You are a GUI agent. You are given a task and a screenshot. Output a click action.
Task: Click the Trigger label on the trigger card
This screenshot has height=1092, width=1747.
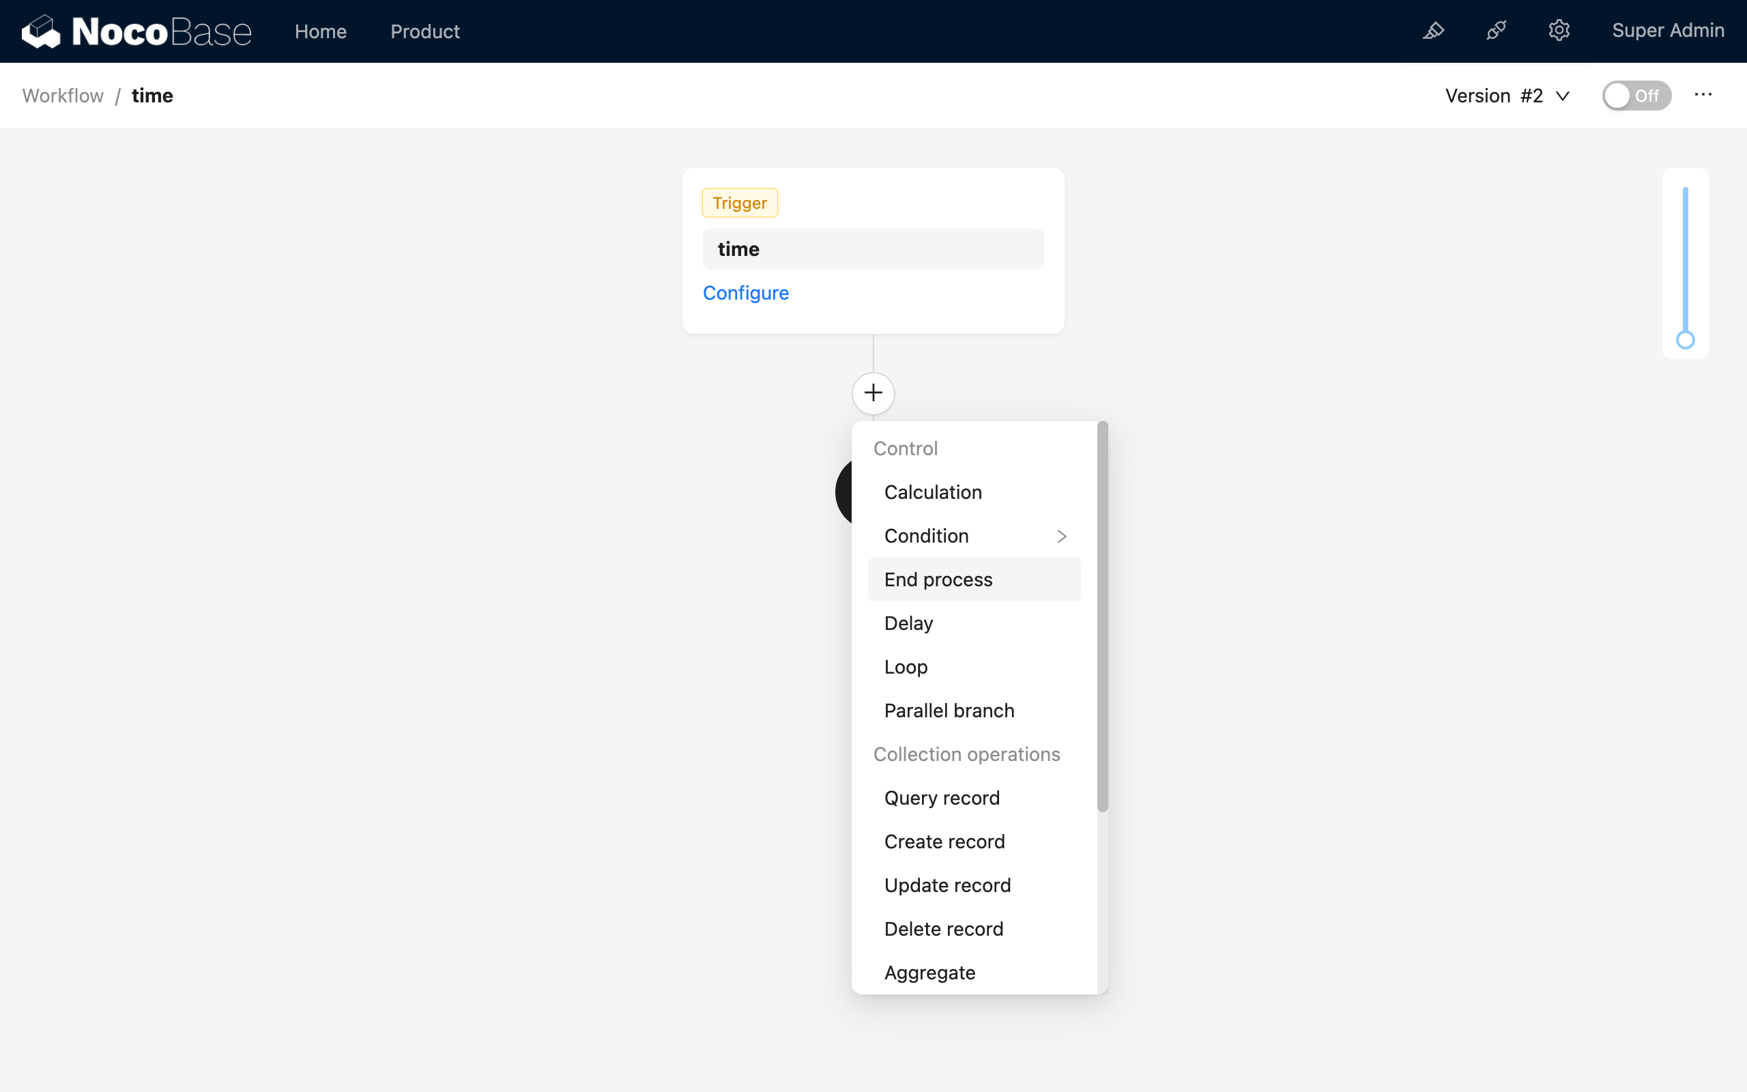click(738, 202)
